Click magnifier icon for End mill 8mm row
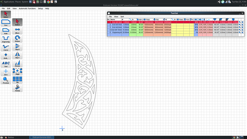Image resolution: width=247 pixels, height=139 pixels. (x=240, y=27)
